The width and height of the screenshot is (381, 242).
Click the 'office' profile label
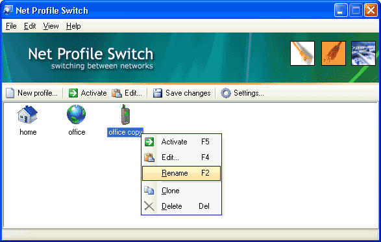[77, 132]
